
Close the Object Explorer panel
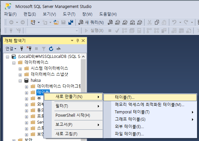(x=83, y=41)
